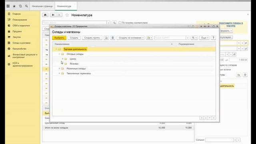Click Сегмент input field
Viewport: 256px width, 144px height.
click(x=219, y=140)
